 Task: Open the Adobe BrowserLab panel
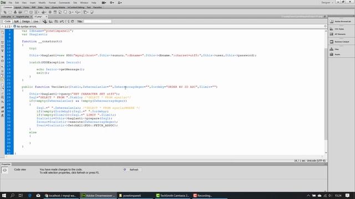(341, 22)
